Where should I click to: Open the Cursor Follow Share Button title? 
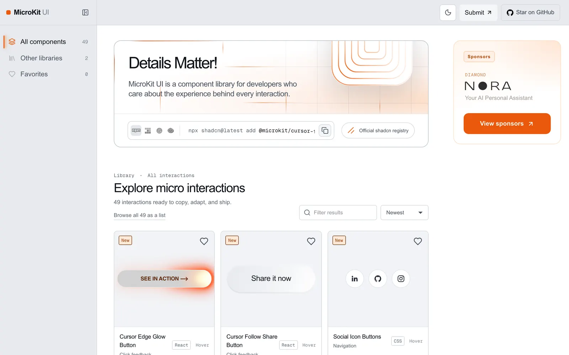[x=252, y=341]
